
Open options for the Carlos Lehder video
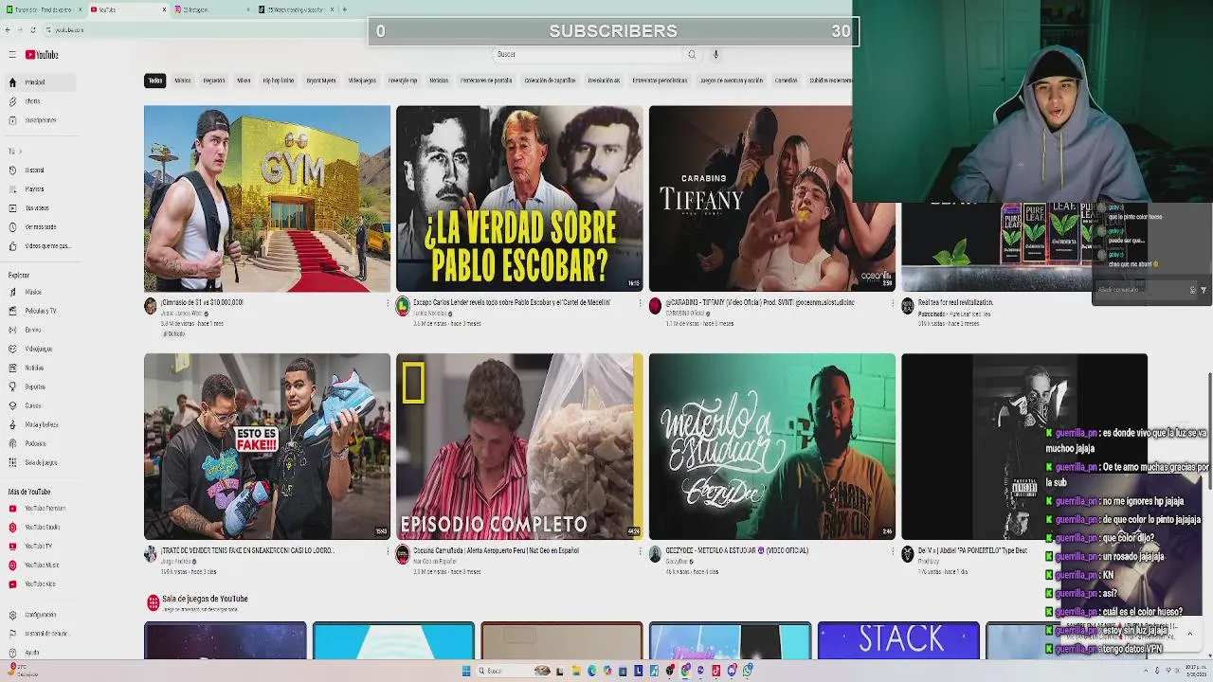coord(640,304)
